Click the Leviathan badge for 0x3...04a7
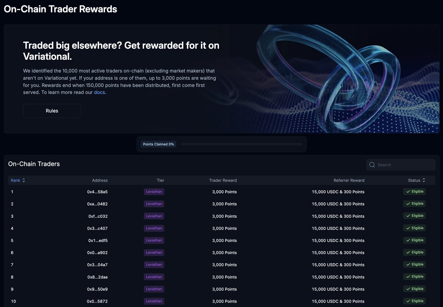The width and height of the screenshot is (443, 307). [154, 265]
